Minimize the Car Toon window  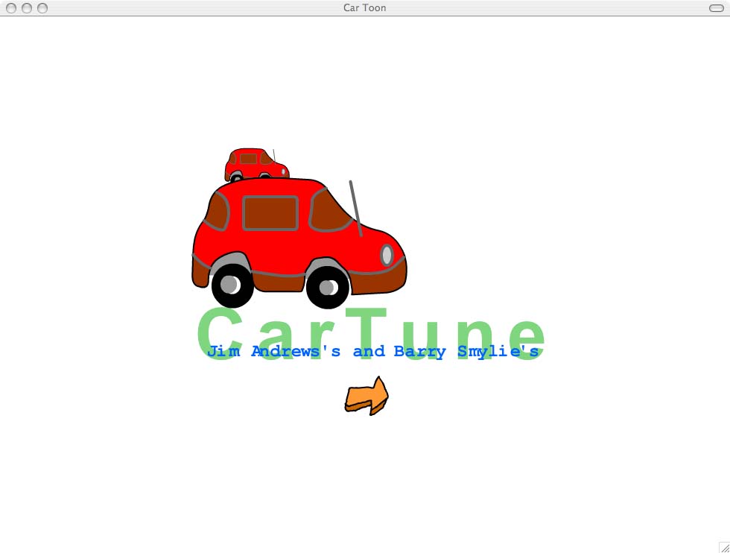pyautogui.click(x=27, y=8)
